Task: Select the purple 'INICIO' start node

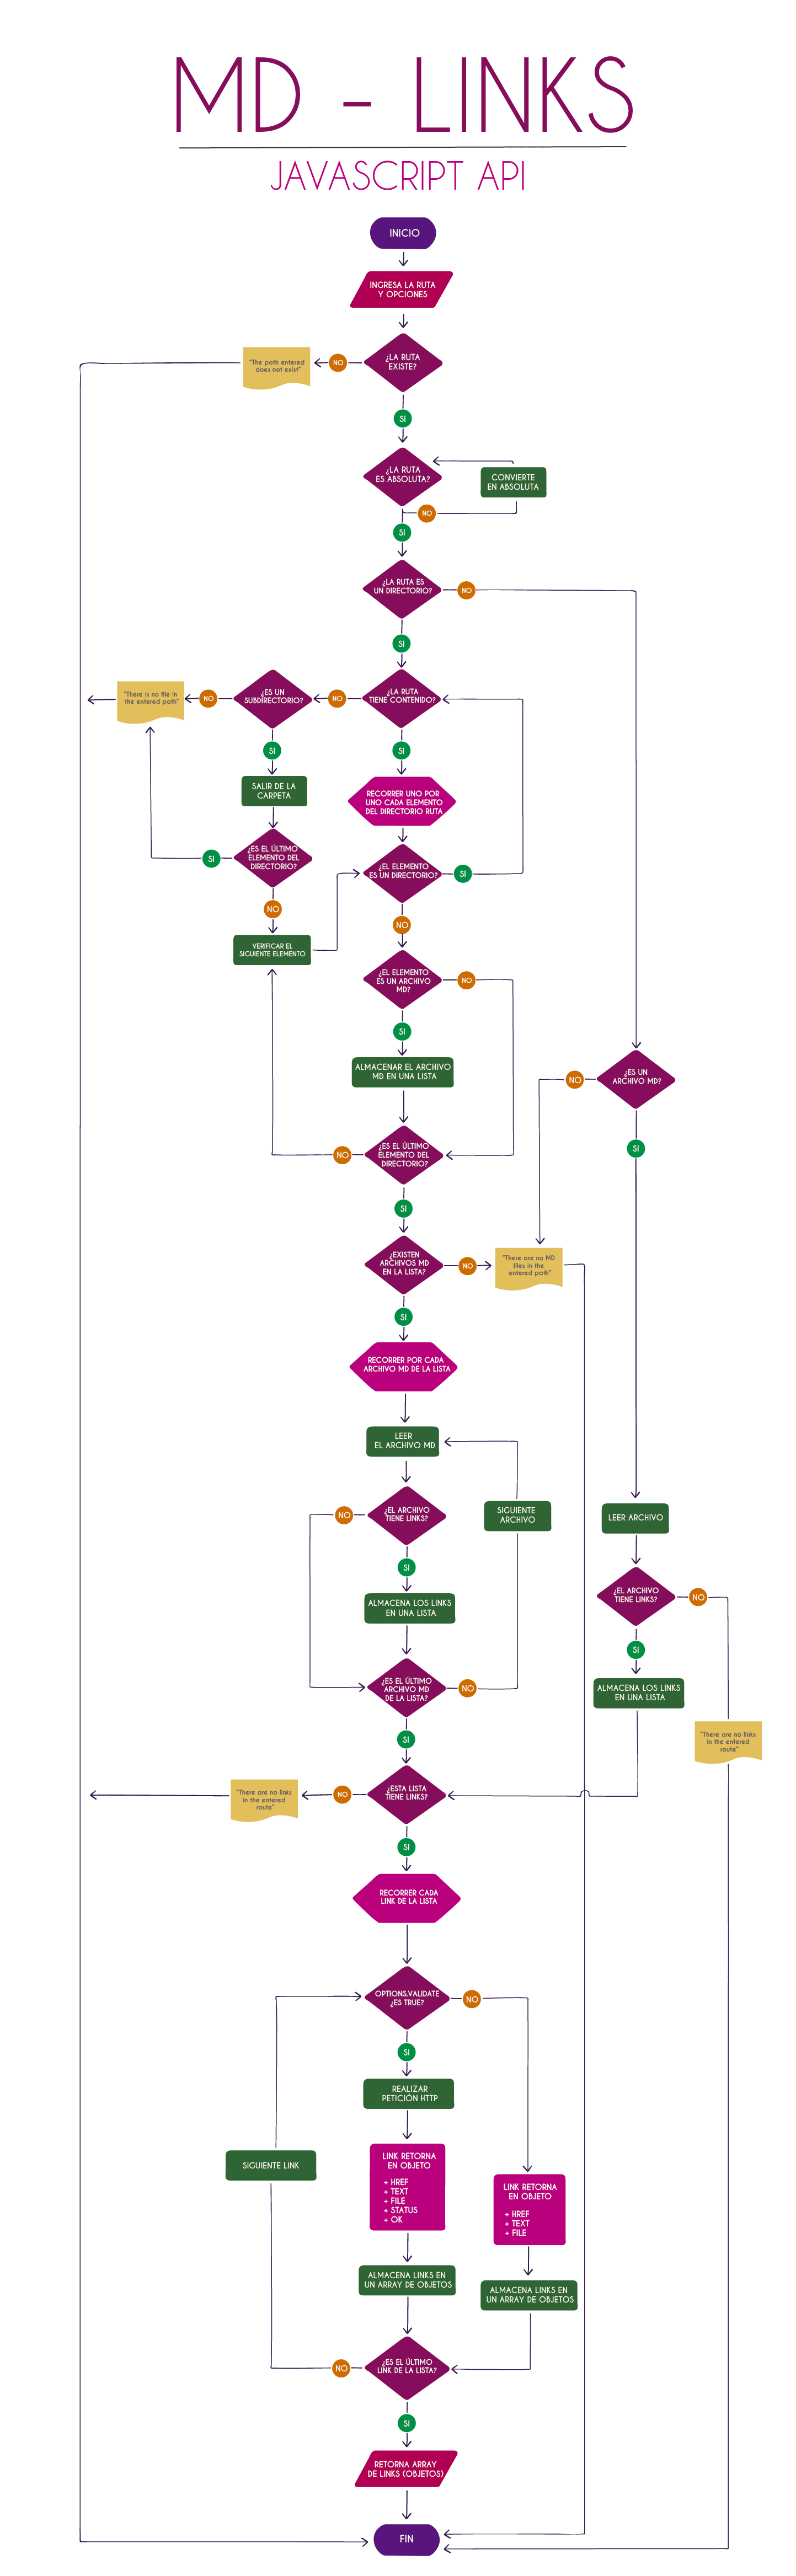Action: [403, 233]
